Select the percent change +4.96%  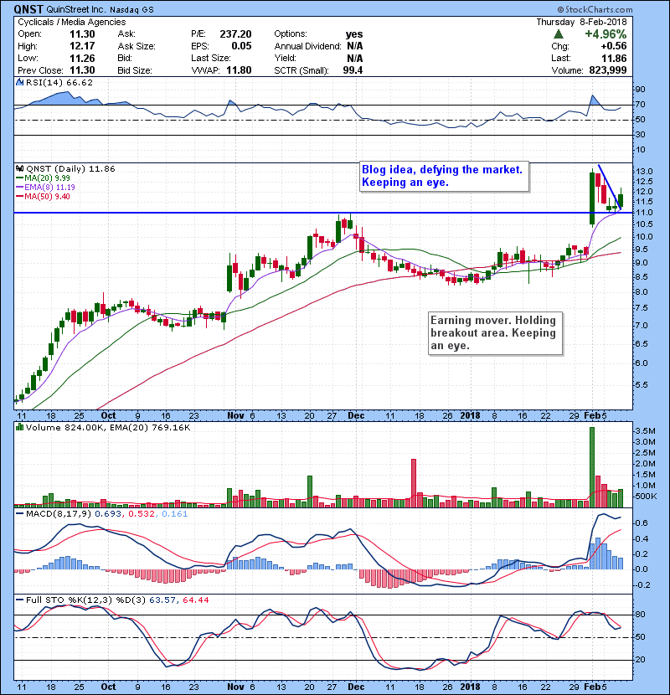(606, 34)
